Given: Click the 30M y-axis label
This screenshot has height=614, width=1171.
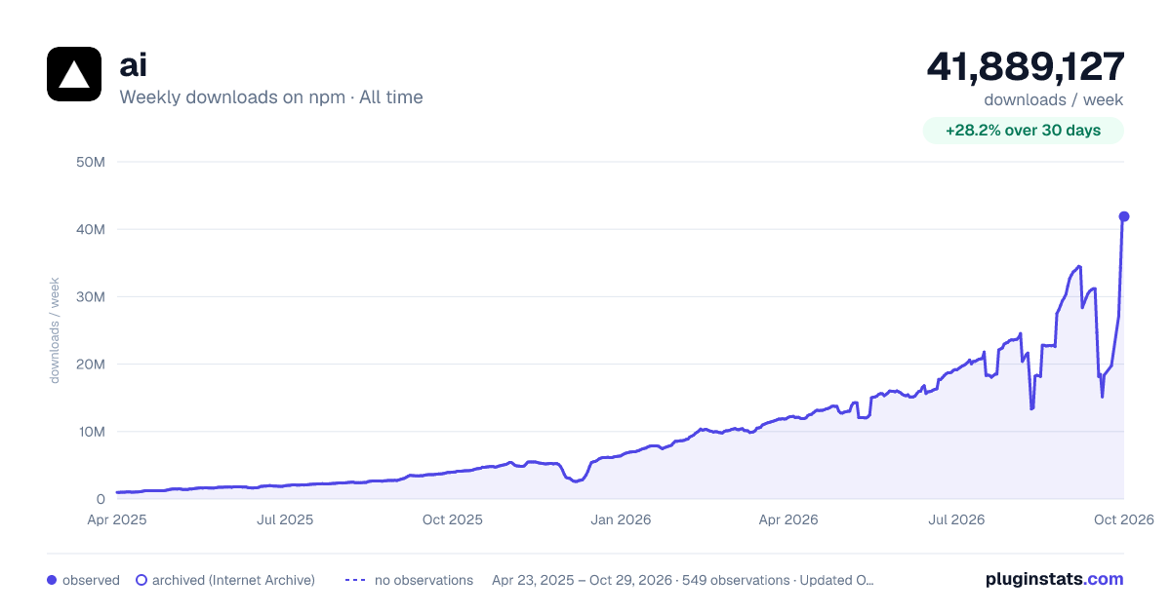Looking at the screenshot, I should [x=91, y=296].
